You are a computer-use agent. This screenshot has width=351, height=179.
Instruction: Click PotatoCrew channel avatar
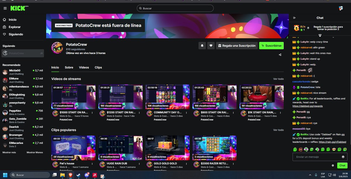click(57, 48)
